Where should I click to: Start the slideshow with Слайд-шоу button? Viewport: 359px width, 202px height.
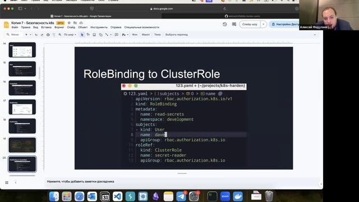coord(250,24)
